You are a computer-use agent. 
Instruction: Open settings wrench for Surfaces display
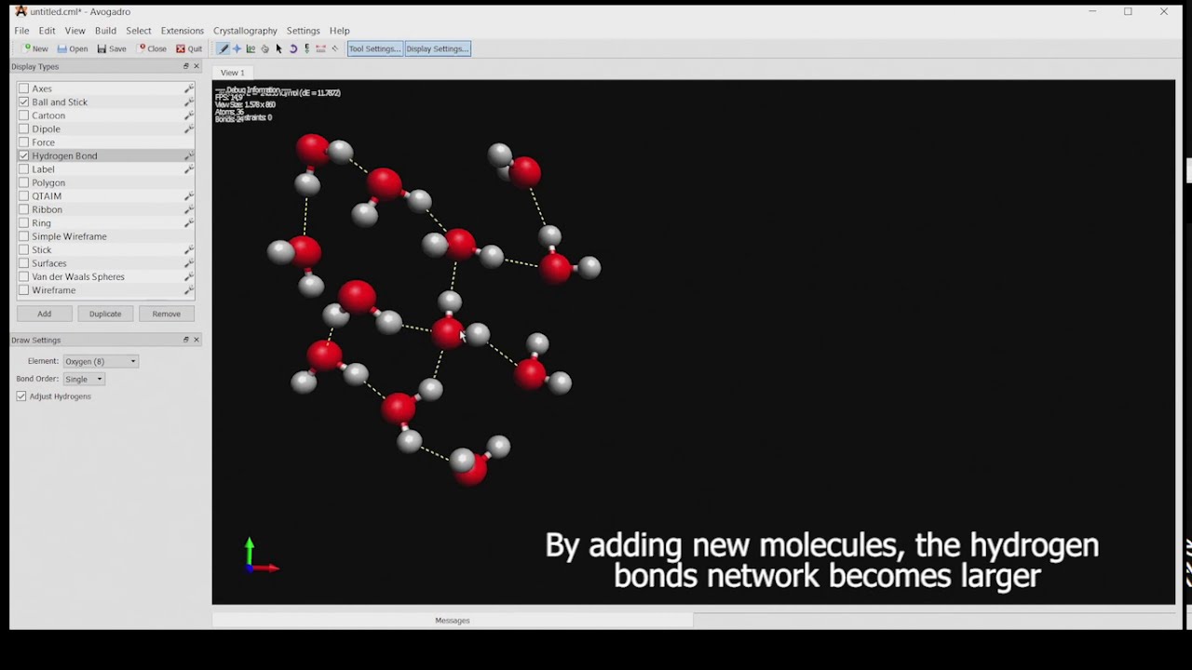pyautogui.click(x=189, y=263)
